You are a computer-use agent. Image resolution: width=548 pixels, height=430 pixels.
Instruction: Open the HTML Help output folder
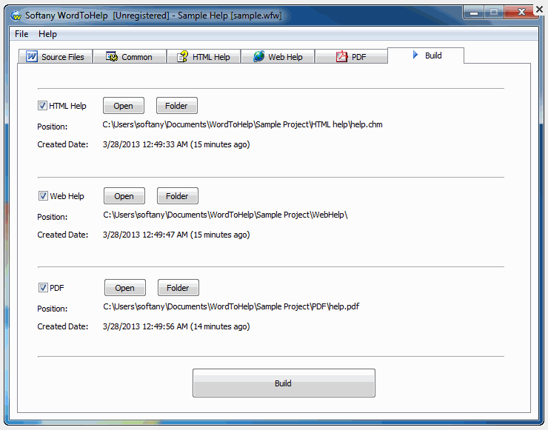176,106
